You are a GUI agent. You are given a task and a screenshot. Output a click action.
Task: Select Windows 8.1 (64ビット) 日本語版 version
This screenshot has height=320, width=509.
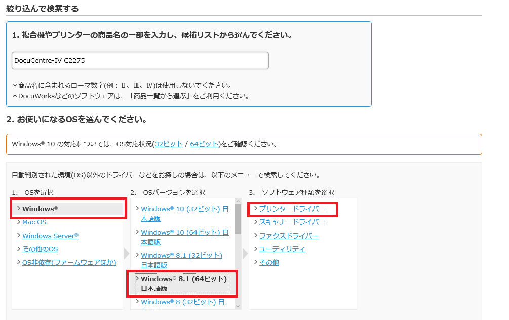(183, 283)
